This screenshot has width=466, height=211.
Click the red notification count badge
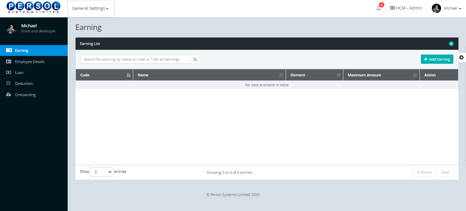[x=382, y=5]
